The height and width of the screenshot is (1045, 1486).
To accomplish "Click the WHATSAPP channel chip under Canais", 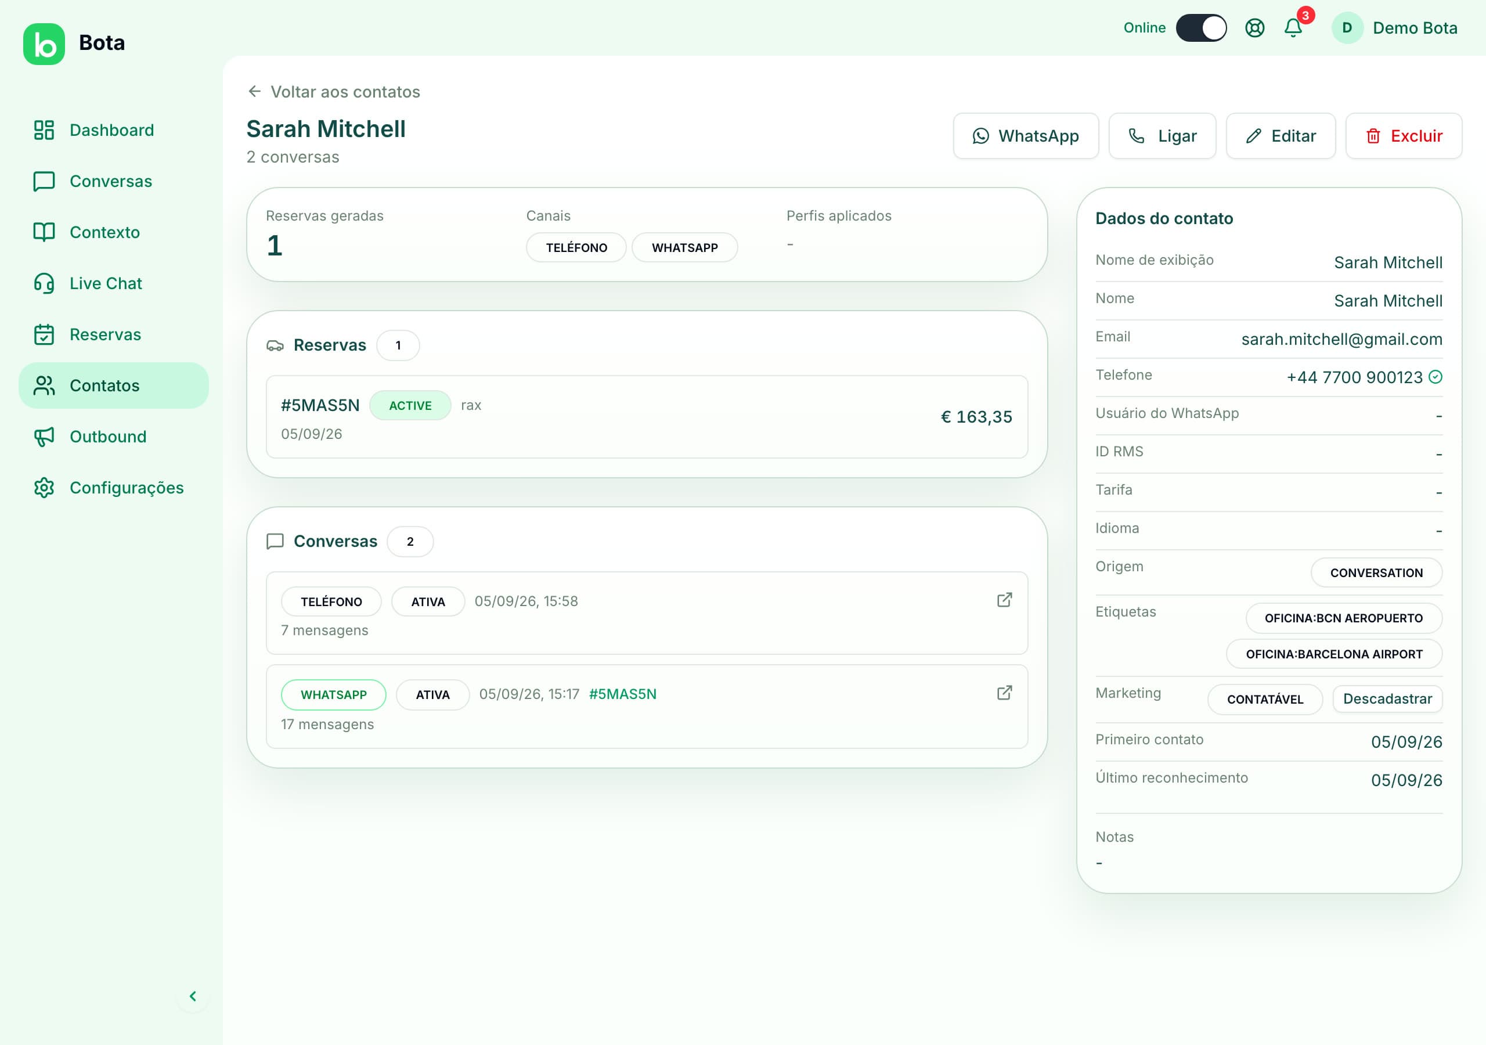I will click(685, 248).
